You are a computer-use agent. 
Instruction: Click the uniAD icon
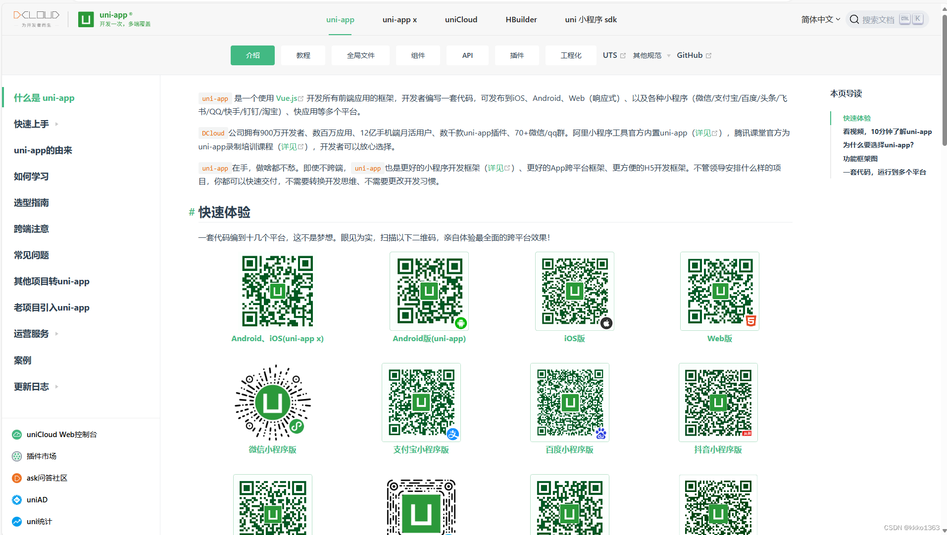(x=17, y=500)
